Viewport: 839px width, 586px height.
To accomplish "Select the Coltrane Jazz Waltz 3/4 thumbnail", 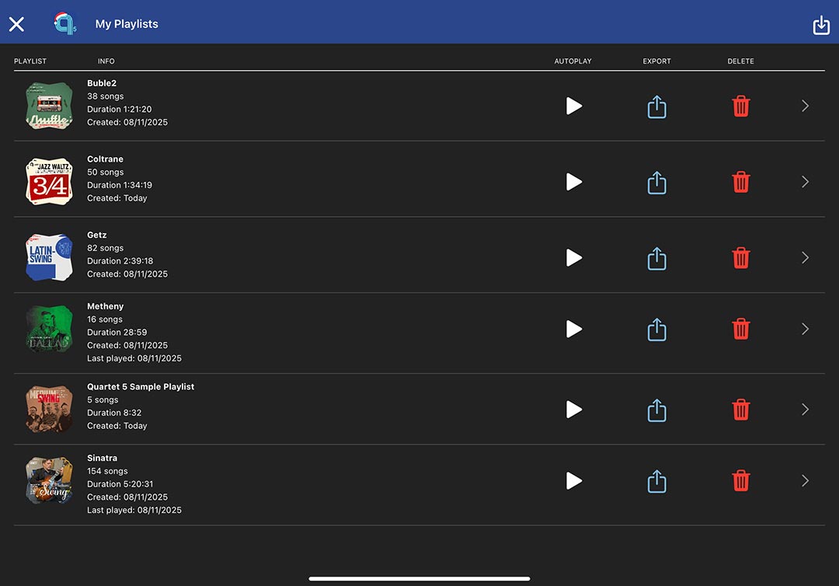I will [49, 182].
